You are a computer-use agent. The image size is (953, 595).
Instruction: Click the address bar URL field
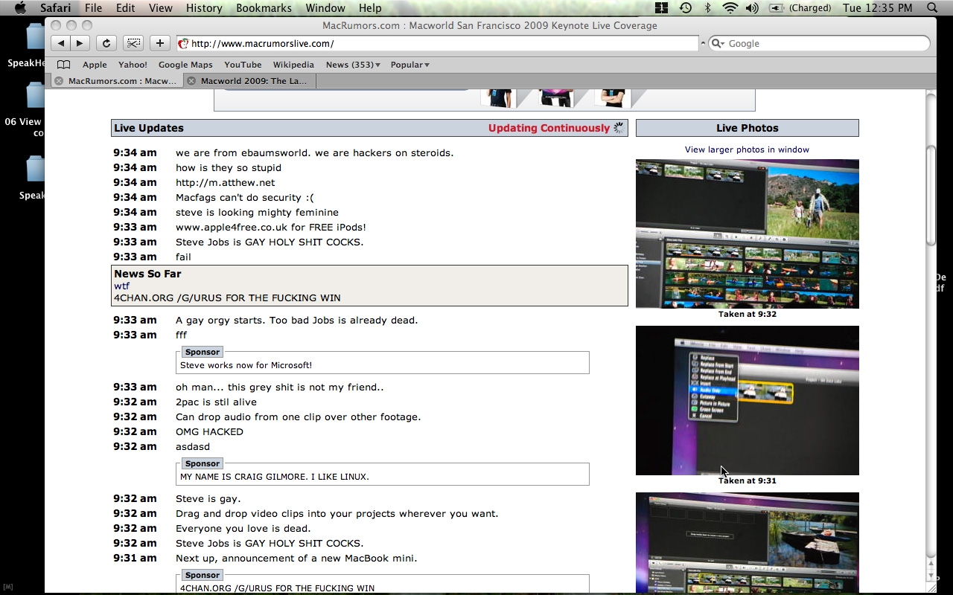437,43
